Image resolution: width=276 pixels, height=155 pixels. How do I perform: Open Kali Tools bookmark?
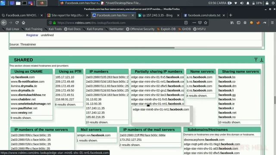click(53, 29)
